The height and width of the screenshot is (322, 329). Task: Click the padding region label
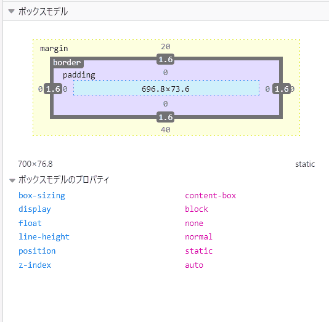79,75
